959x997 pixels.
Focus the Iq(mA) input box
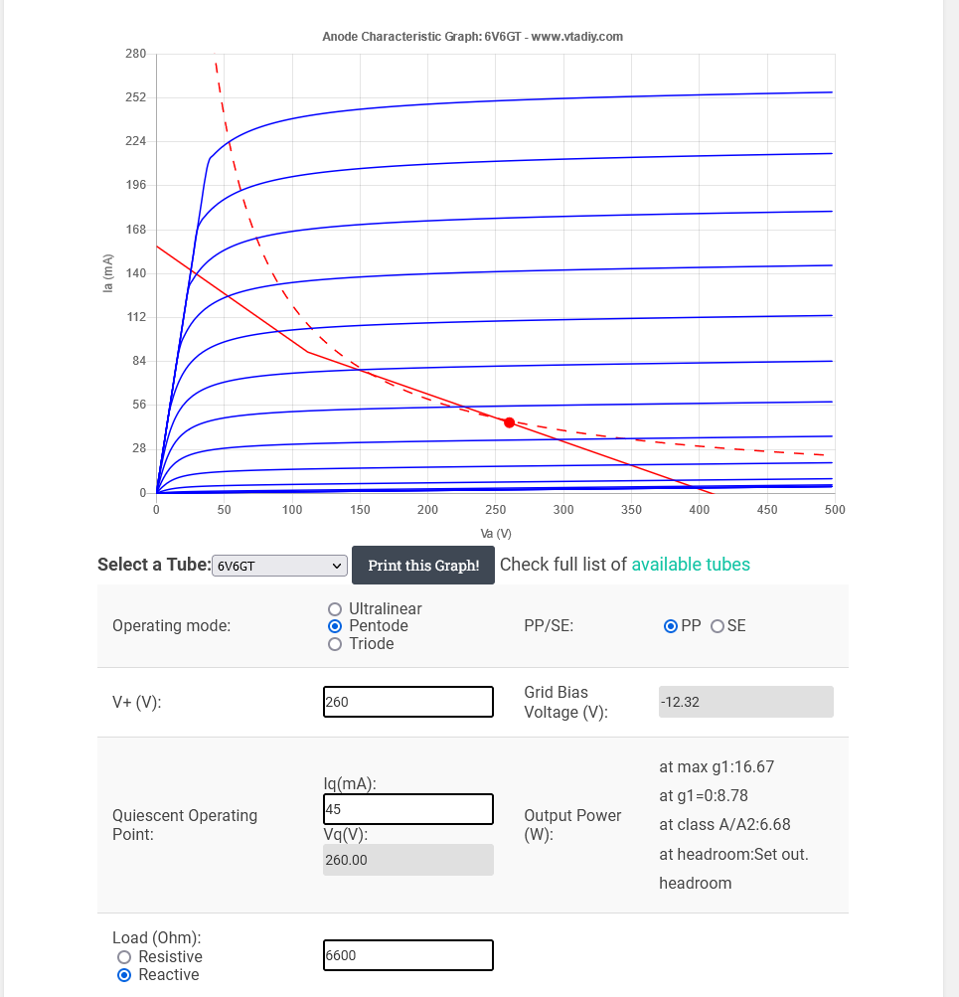point(408,809)
